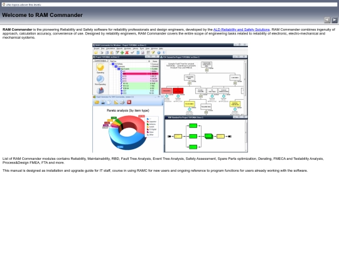Screen dimensions: 339x254
Task: Click the red X delete icon in the embedded main toolbar
Action: pyautogui.click(x=127, y=53)
